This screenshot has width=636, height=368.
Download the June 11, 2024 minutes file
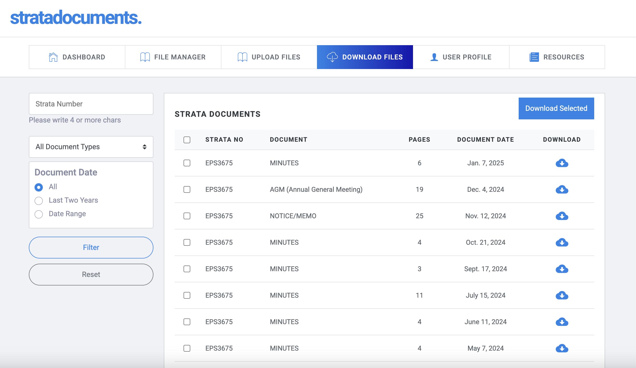pyautogui.click(x=562, y=322)
